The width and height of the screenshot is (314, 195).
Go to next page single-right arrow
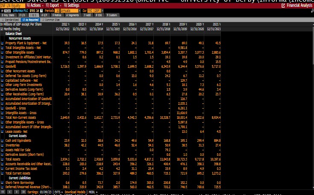(16, 192)
